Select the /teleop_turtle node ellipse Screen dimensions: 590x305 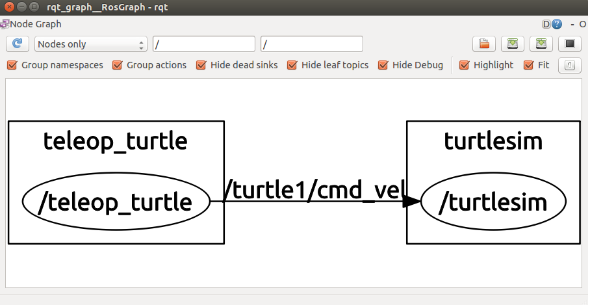[116, 202]
